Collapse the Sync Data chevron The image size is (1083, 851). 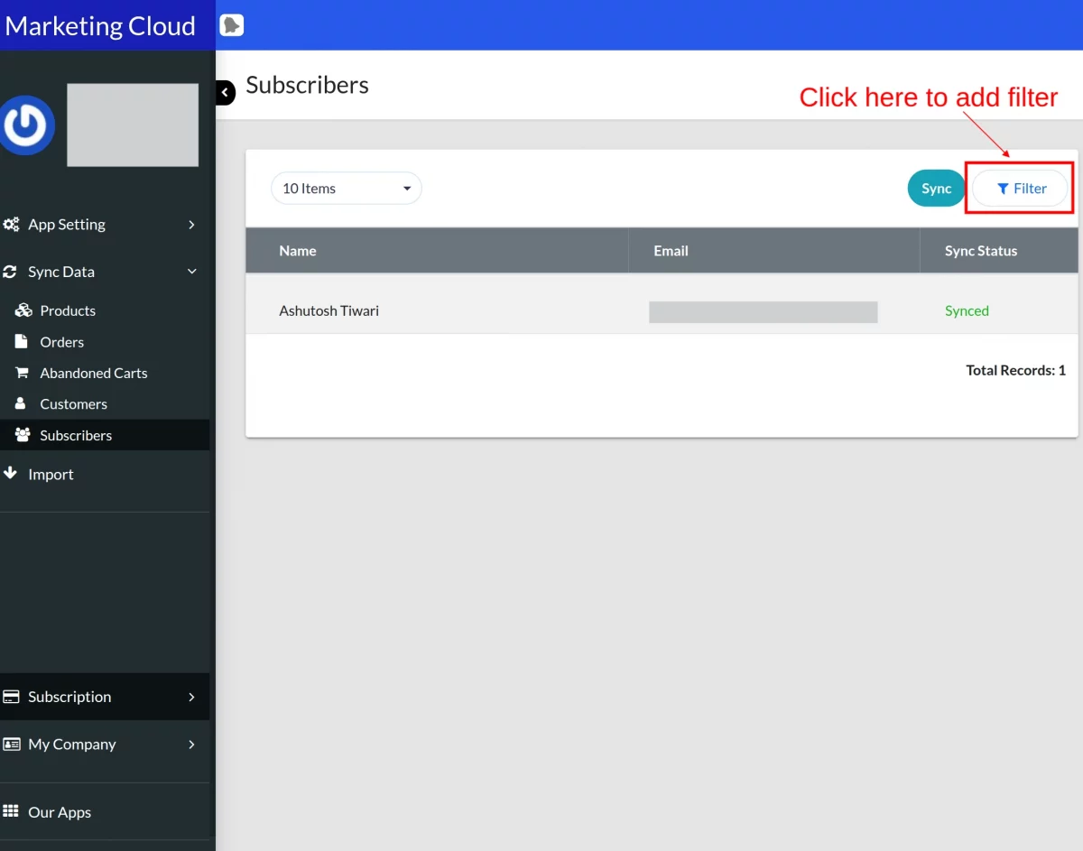tap(191, 272)
